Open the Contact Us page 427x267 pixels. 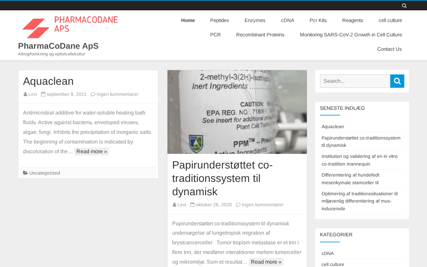pos(389,49)
